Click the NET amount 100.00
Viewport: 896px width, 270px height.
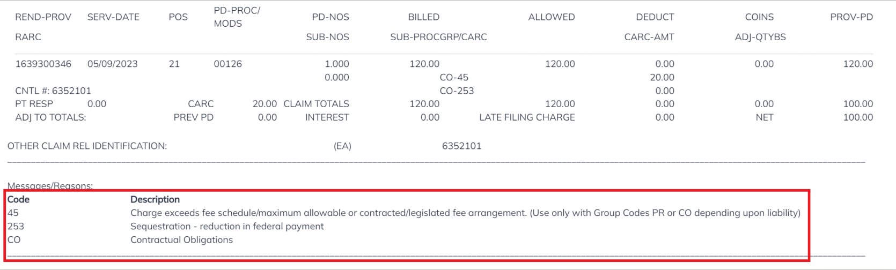pos(857,117)
